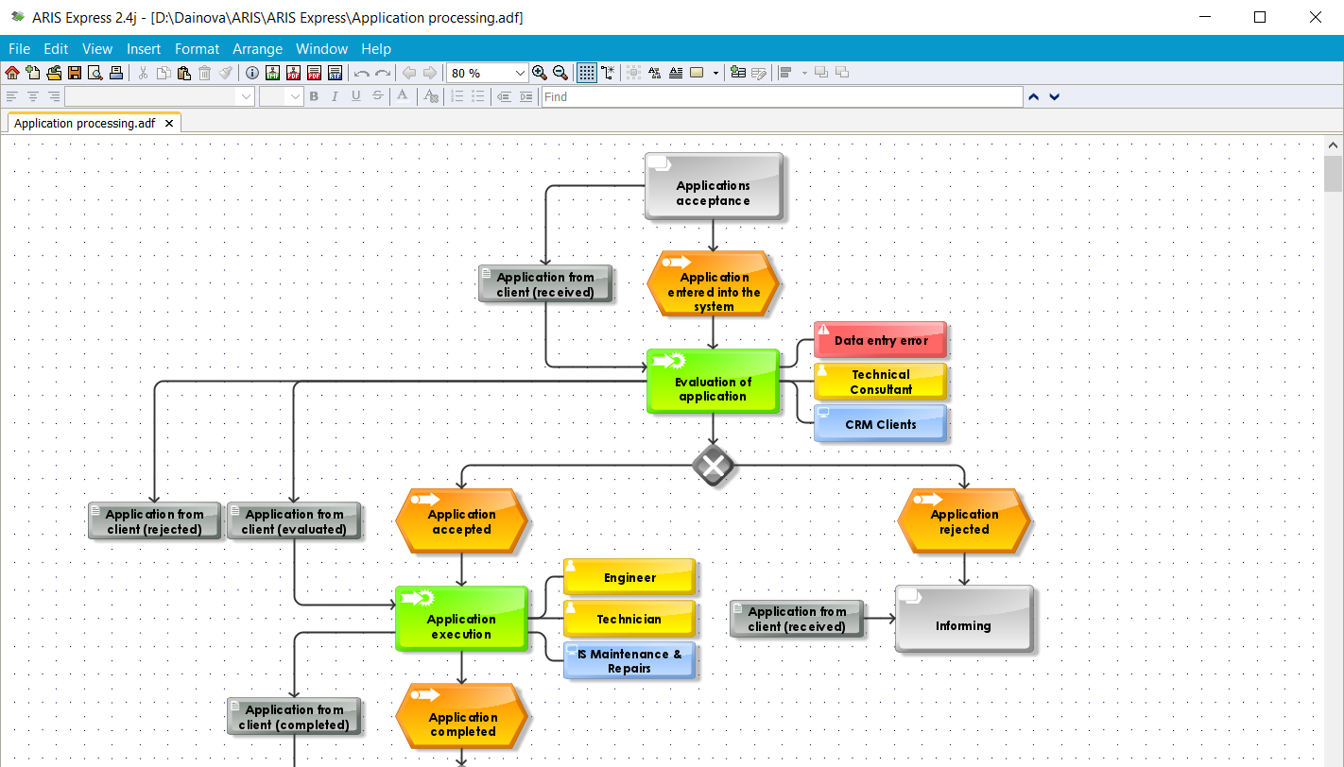Click the Cut scissors icon

pos(143,73)
